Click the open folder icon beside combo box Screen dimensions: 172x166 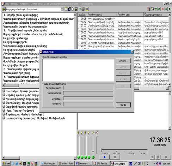[x=4, y=9]
